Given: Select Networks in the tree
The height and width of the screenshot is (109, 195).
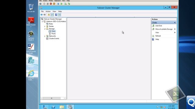Looking at the screenshot, I should 52,36.
